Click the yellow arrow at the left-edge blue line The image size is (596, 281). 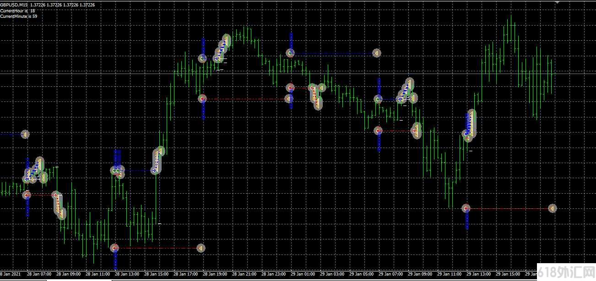pyautogui.click(x=25, y=134)
